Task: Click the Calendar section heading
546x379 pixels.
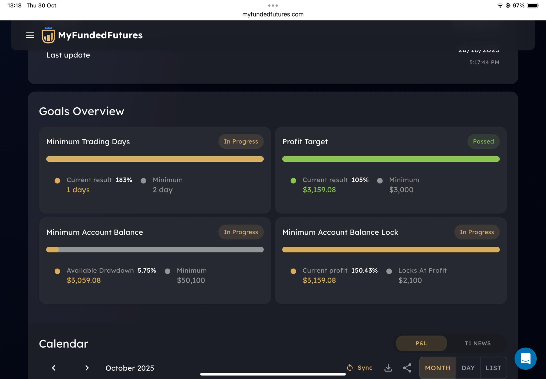Action: pos(63,344)
